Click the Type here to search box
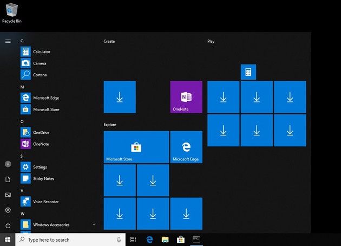This screenshot has width=341, height=246. pyautogui.click(x=70, y=239)
